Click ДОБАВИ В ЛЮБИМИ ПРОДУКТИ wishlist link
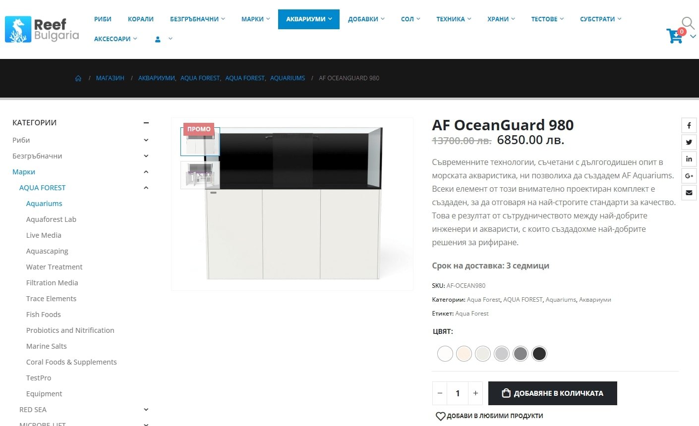Viewport: 699px width, 426px height. pyautogui.click(x=489, y=416)
